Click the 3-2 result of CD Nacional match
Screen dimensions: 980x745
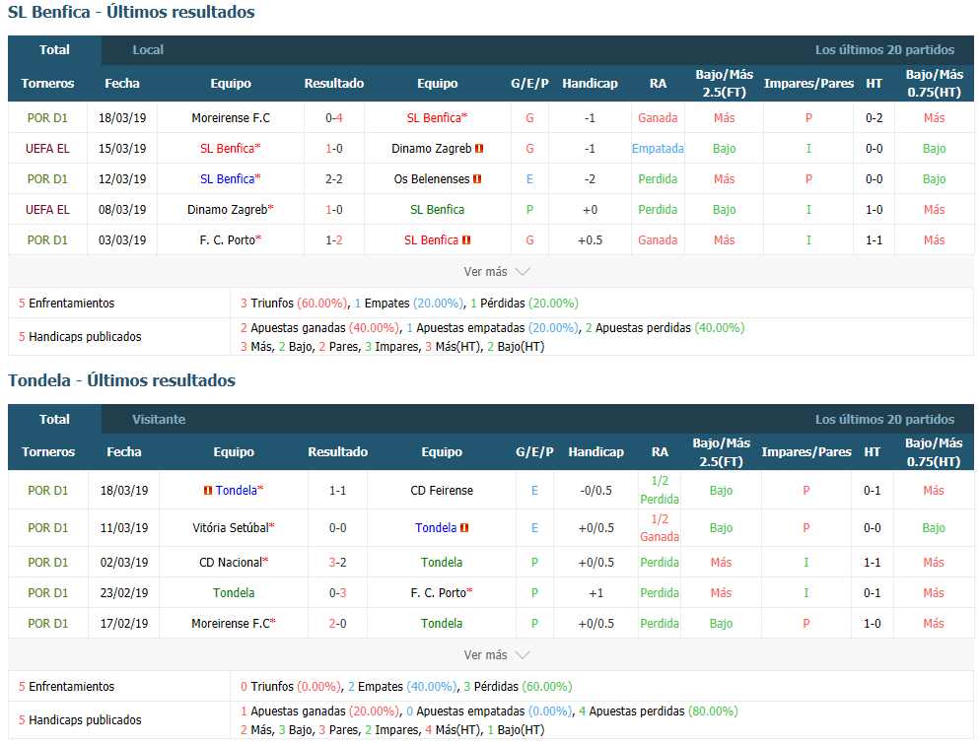pos(337,562)
